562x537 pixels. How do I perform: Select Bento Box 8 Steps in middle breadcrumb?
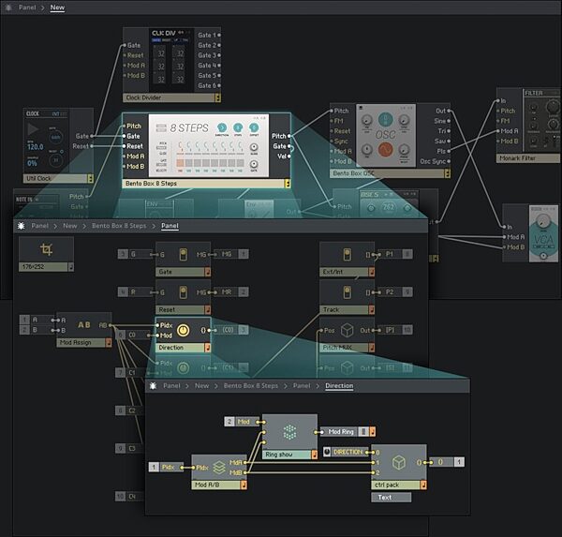tap(119, 226)
